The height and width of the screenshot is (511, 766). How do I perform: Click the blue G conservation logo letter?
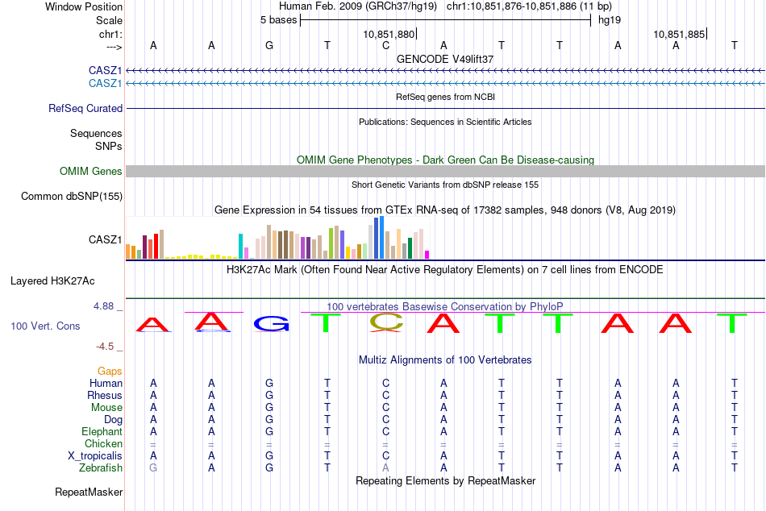(x=272, y=324)
